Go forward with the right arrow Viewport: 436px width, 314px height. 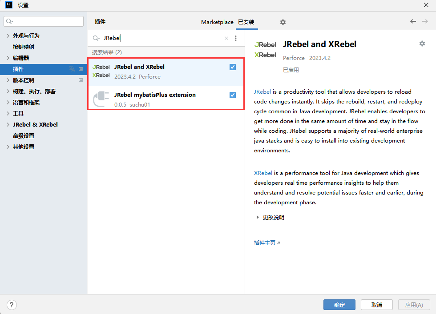425,21
